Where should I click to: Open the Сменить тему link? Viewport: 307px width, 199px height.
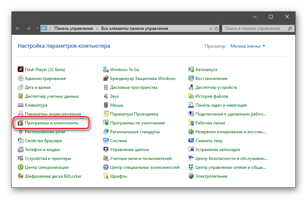(209, 141)
